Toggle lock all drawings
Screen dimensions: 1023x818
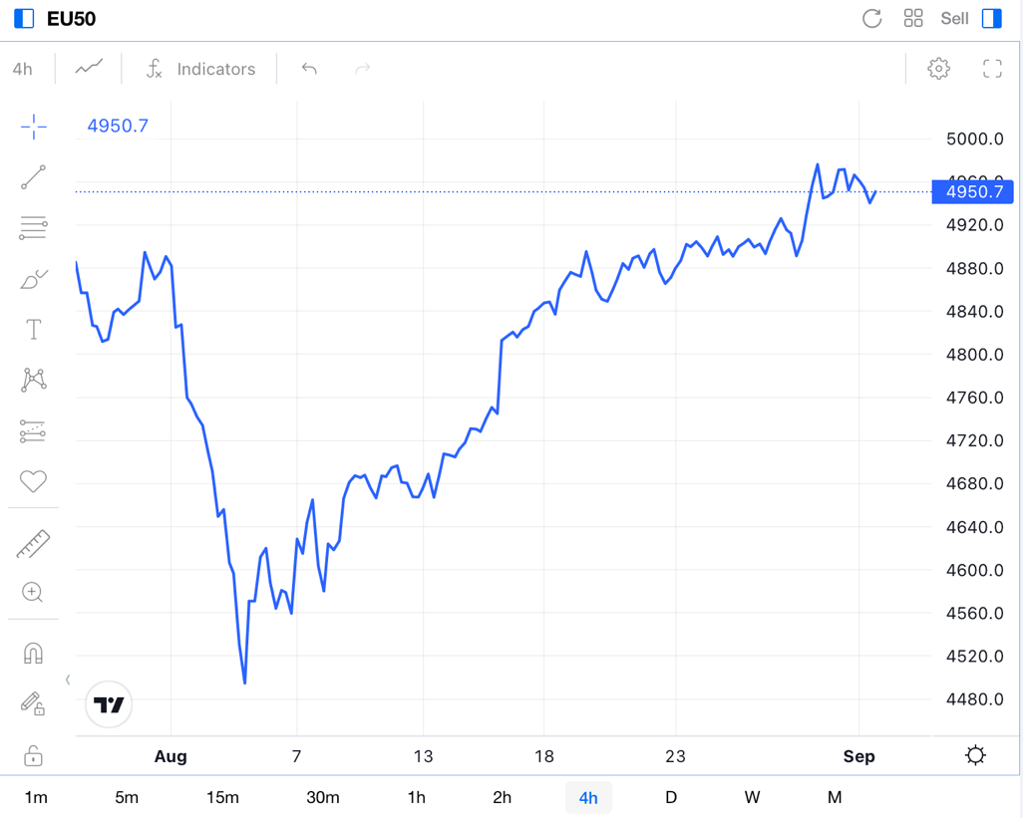(33, 755)
